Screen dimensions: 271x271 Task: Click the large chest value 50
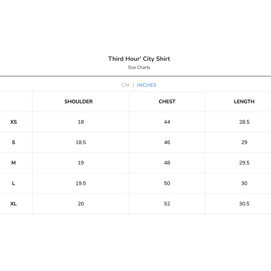(x=167, y=183)
